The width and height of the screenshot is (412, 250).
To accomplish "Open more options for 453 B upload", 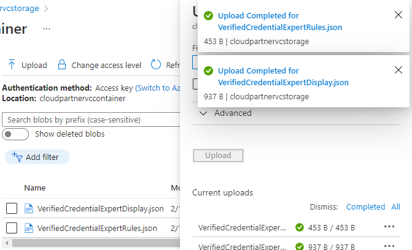I will [x=389, y=227].
